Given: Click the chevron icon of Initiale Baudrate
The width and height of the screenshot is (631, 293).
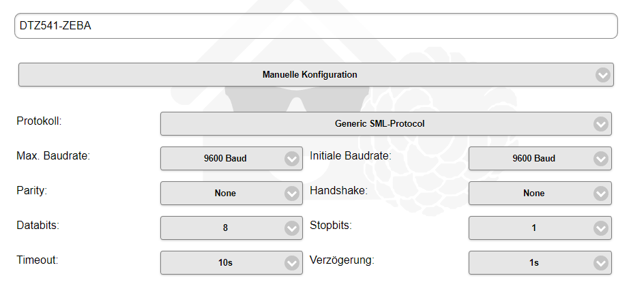Looking at the screenshot, I should (600, 159).
